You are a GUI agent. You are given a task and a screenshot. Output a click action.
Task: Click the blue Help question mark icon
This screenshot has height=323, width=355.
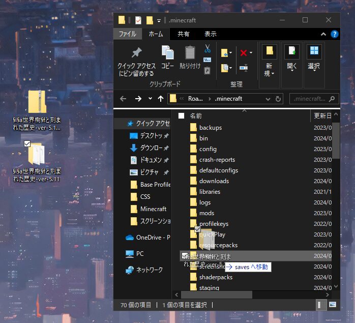334,34
